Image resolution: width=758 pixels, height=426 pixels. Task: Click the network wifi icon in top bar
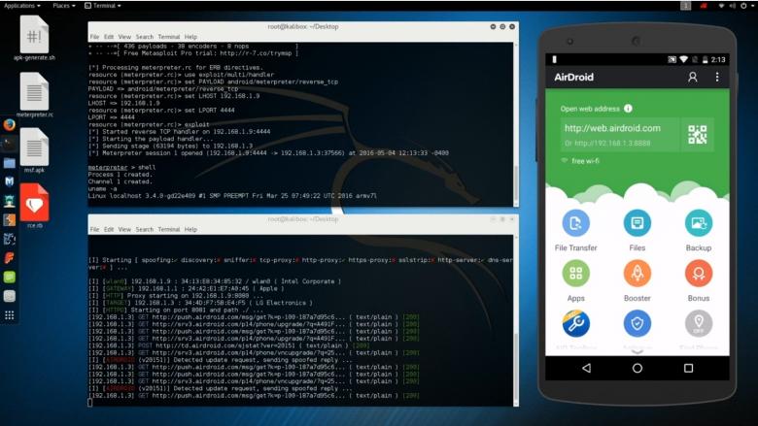[x=721, y=5]
